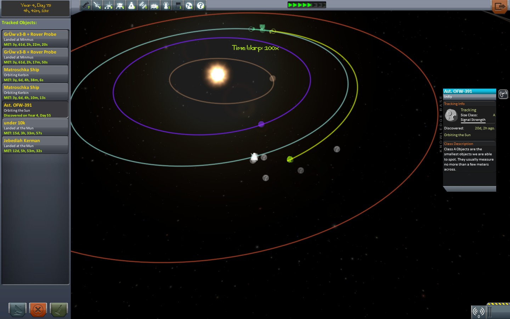This screenshot has width=510, height=319.
Task: Click the Ast. OFW-391 panel title
Action: pos(469,91)
